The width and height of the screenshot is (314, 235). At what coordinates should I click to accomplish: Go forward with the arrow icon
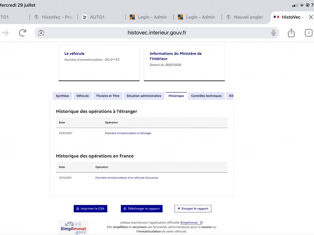tap(5, 33)
